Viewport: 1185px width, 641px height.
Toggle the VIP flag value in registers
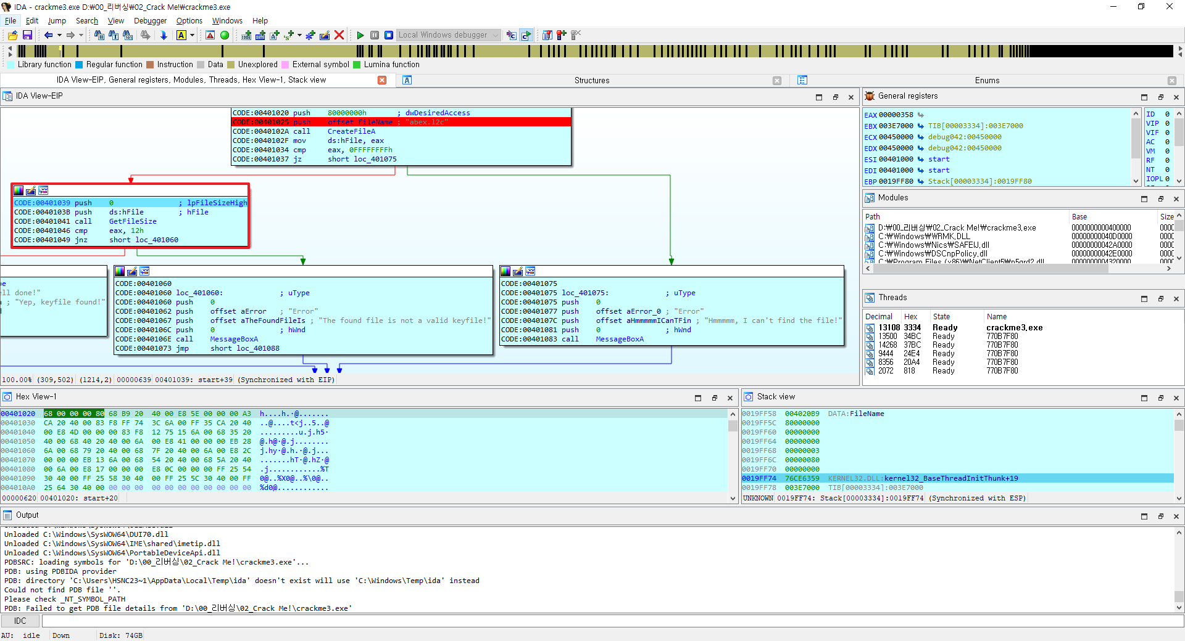(1167, 123)
